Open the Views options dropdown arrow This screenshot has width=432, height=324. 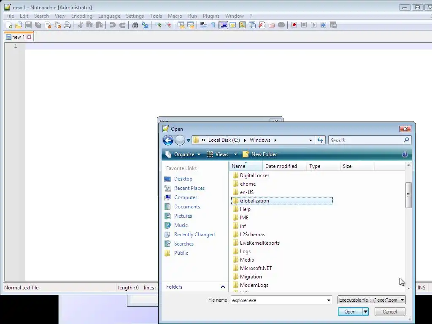click(x=235, y=154)
